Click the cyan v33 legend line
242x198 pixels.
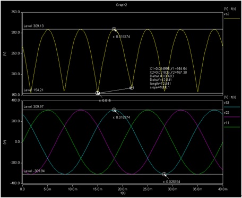pos(232,107)
